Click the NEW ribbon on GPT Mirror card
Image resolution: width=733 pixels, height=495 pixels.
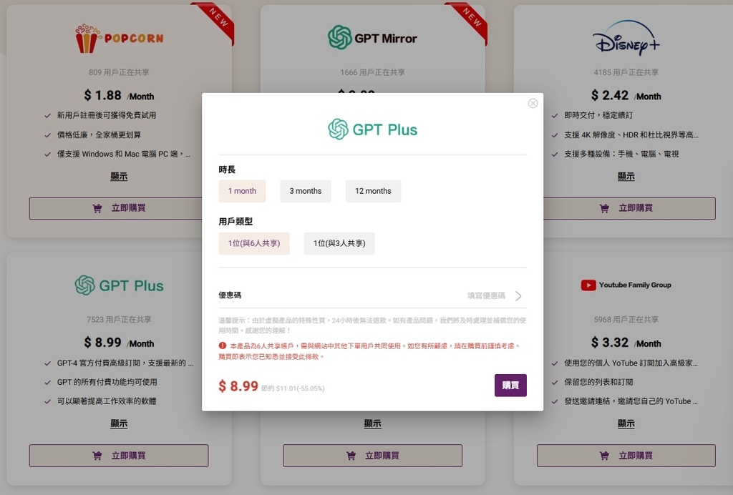(x=471, y=19)
